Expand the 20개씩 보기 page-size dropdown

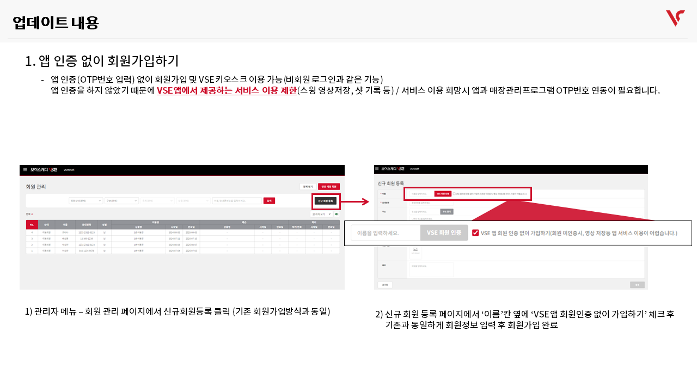tap(321, 214)
